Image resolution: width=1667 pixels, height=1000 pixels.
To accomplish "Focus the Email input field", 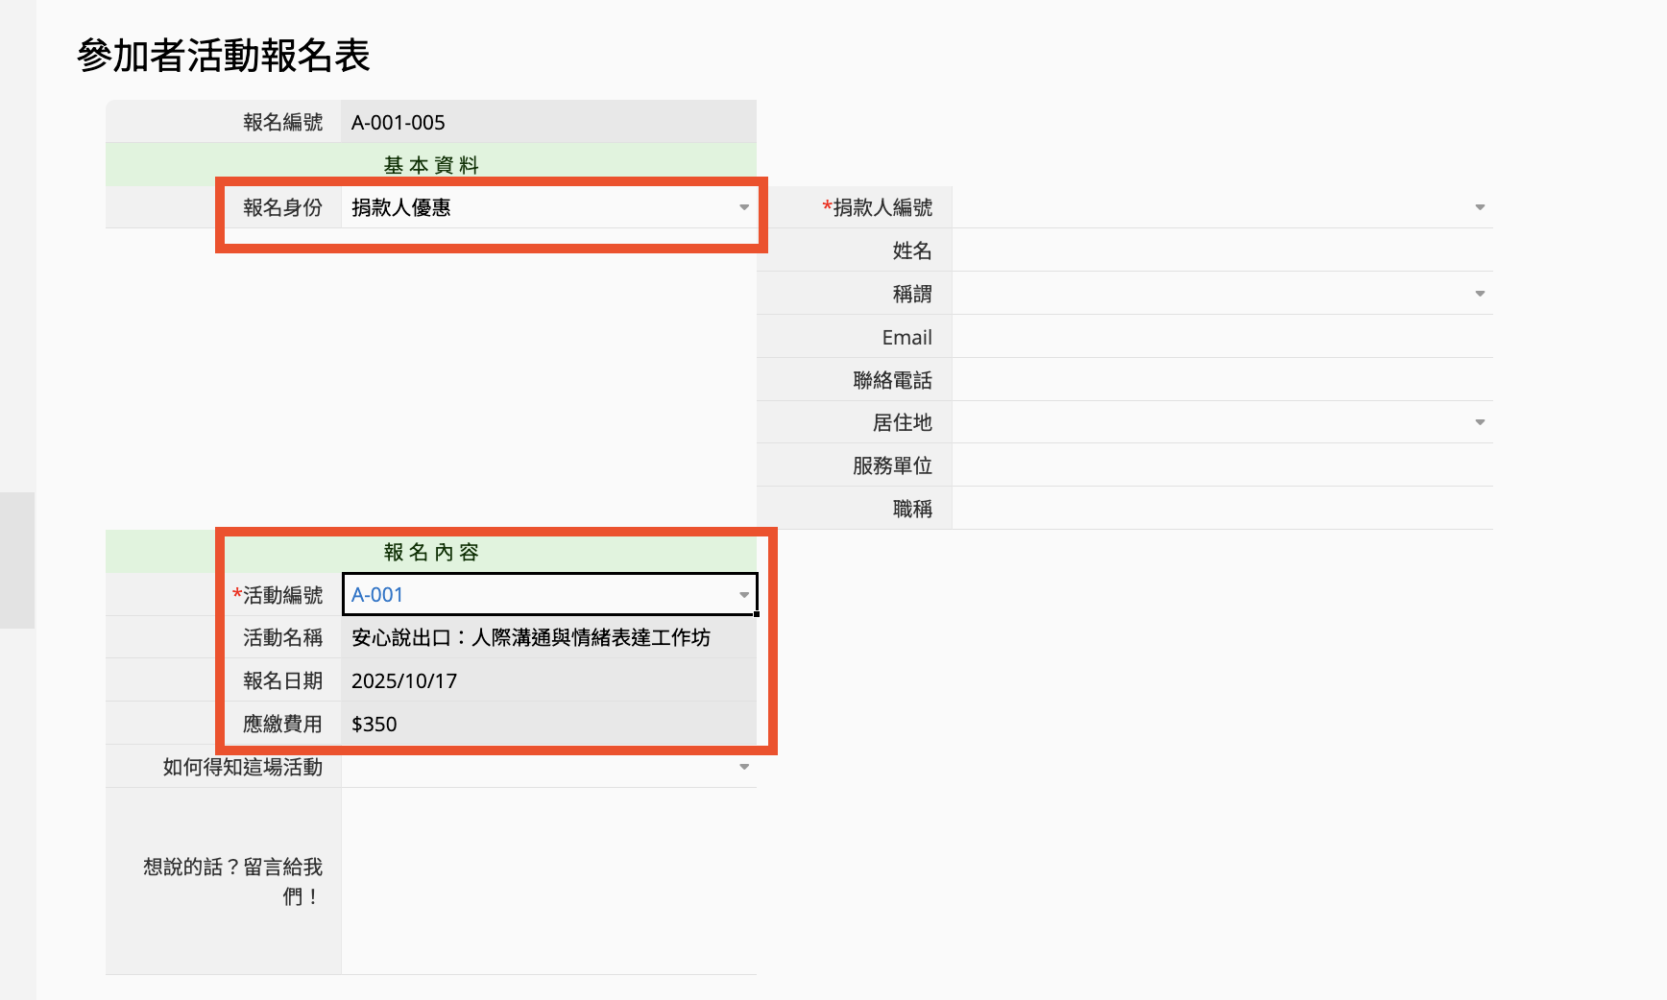I will coord(1221,337).
